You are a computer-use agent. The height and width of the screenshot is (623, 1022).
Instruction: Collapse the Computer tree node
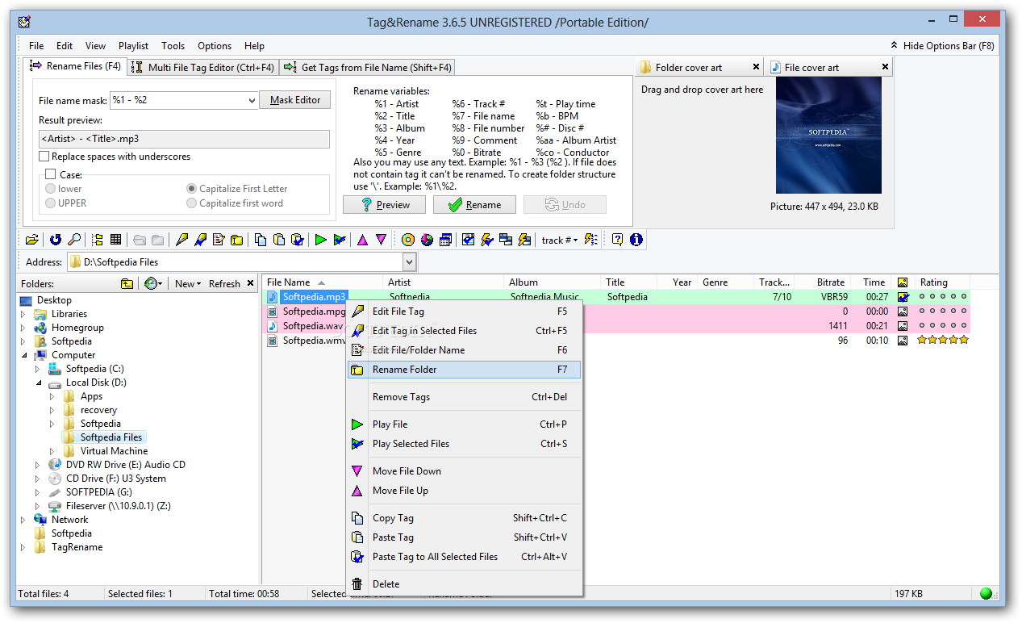click(23, 355)
